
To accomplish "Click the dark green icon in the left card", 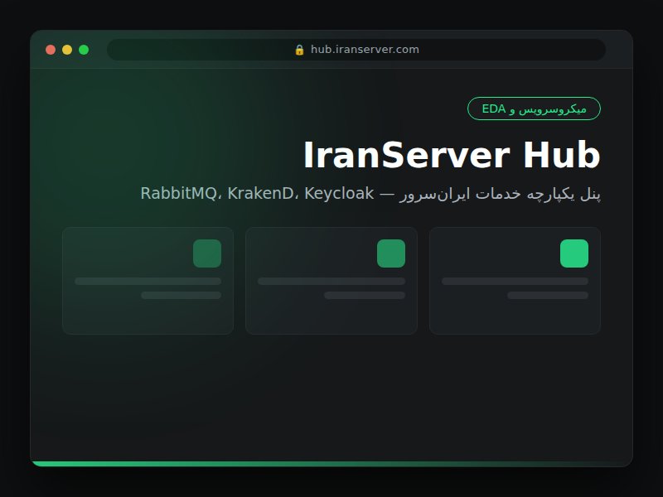I will click(207, 253).
